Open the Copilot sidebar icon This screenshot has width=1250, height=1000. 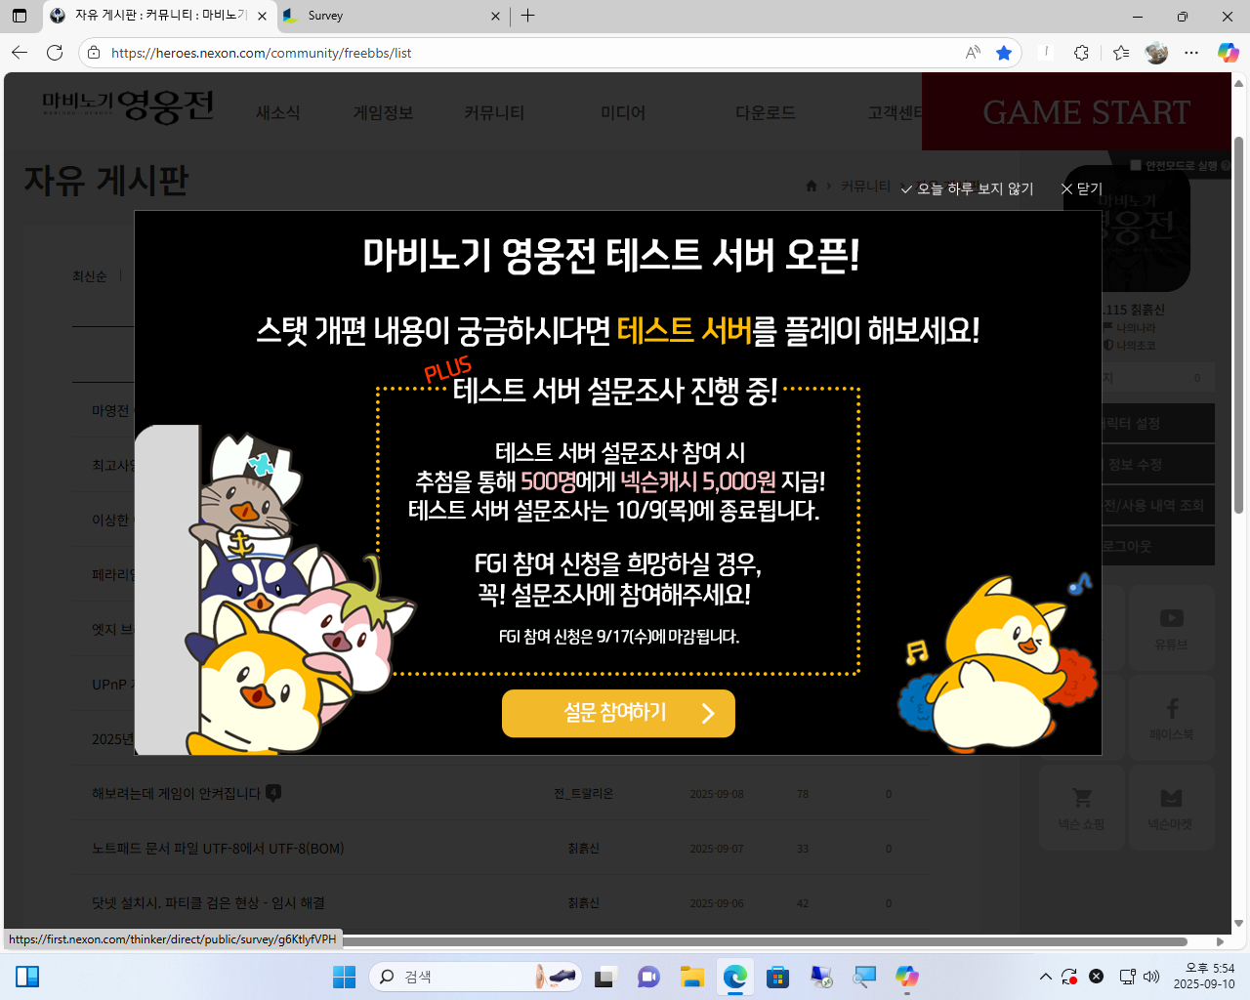coord(1228,53)
